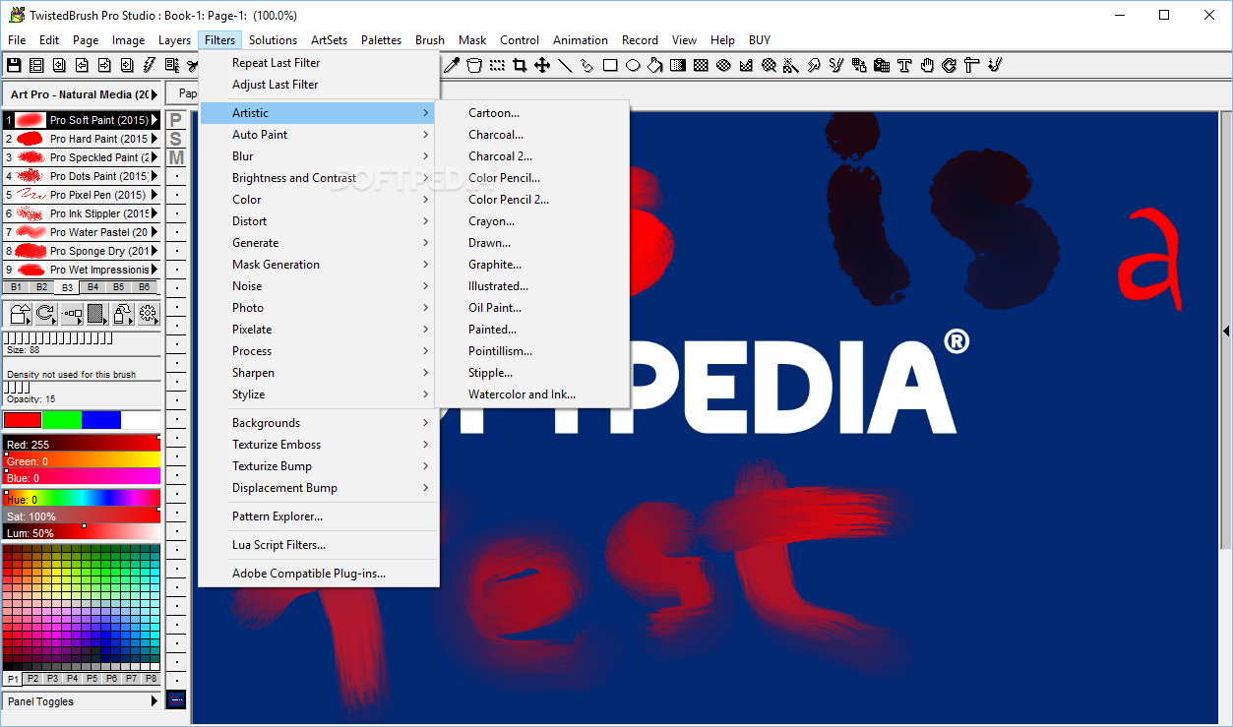Select the Text (T) tool
This screenshot has width=1233, height=727.
point(903,65)
